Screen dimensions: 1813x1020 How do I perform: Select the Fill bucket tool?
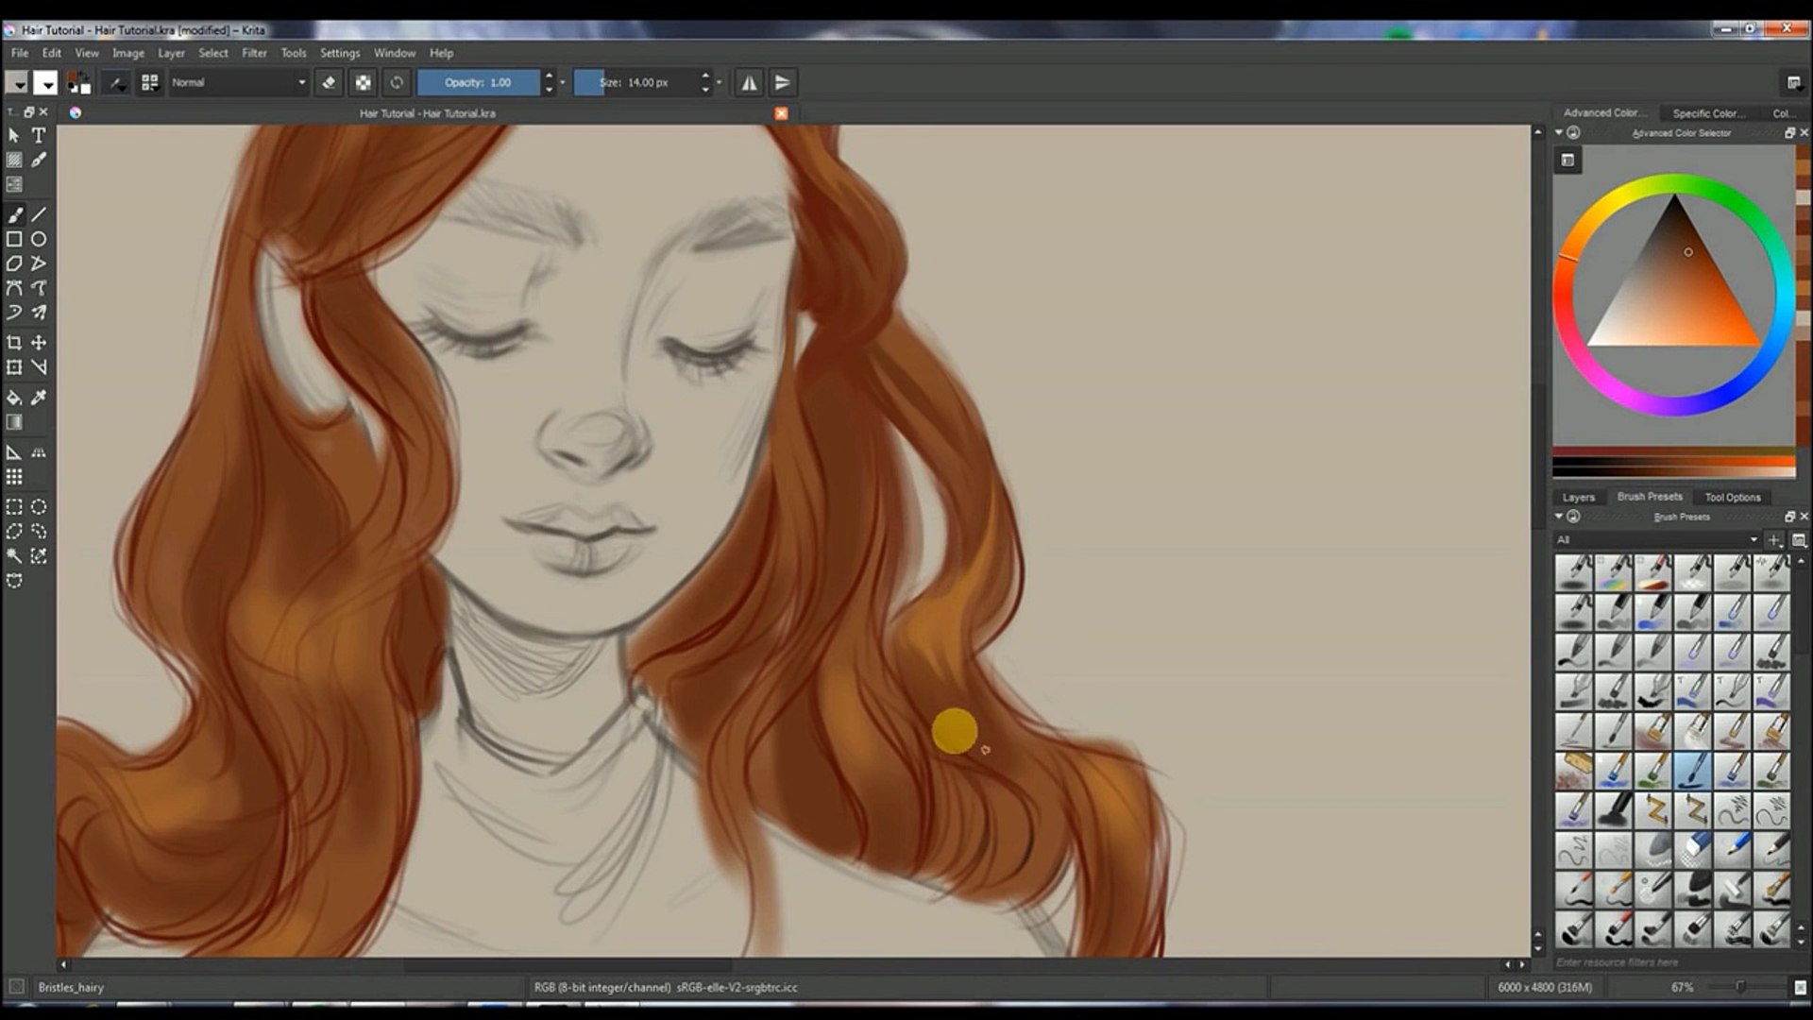[x=14, y=398]
